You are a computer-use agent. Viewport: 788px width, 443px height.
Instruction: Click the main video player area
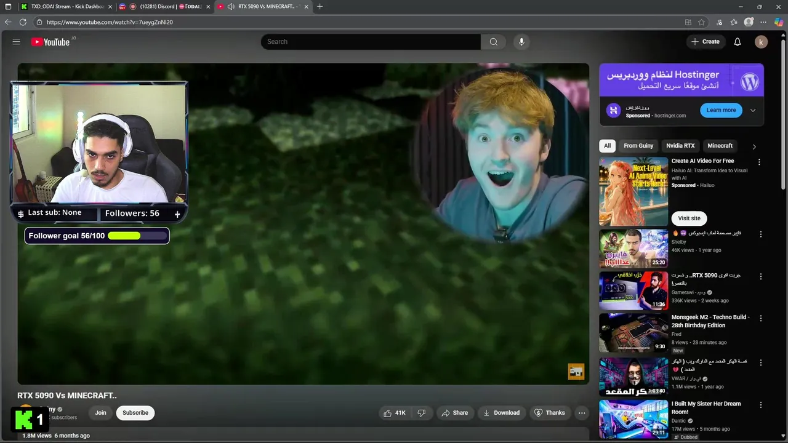[303, 224]
